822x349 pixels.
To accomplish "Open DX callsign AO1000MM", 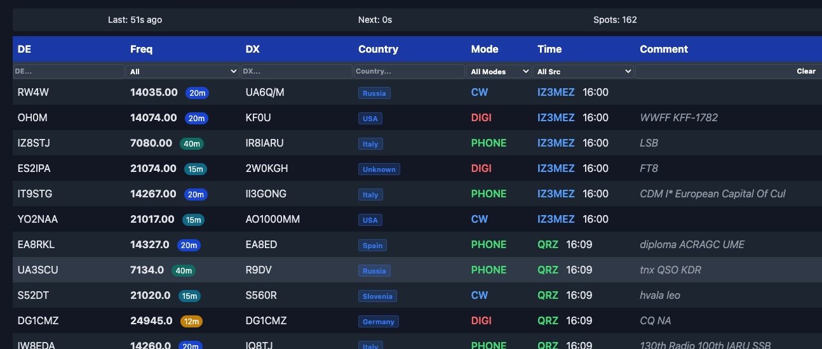I will click(x=273, y=219).
